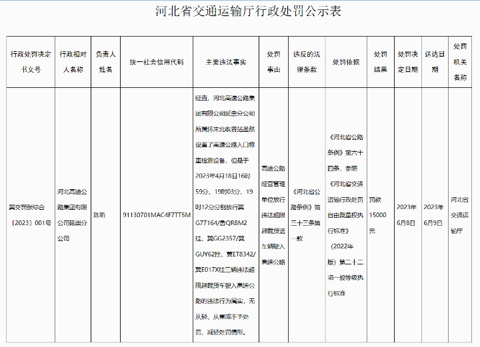
Task: Click the authority cell 河北省交通运输厅
Action: tap(459, 215)
